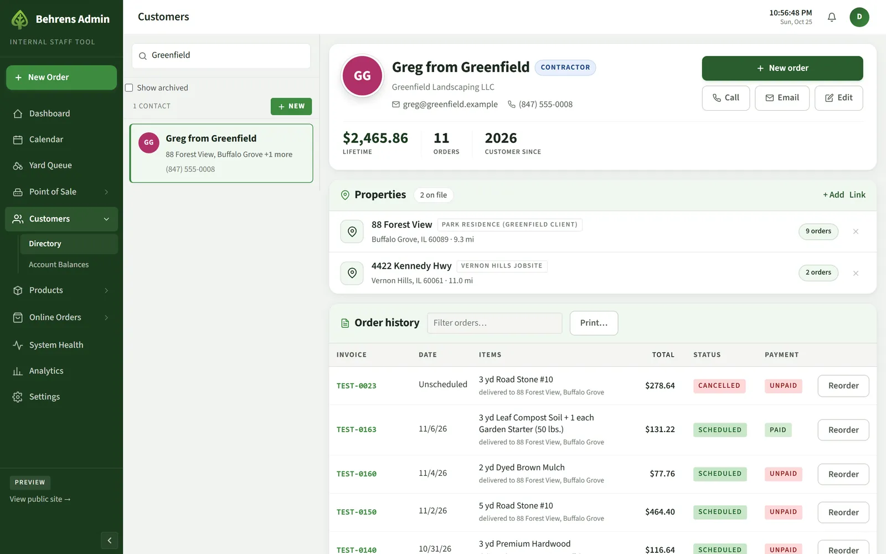Click the green New Order sidebar button
The image size is (886, 554).
point(61,78)
